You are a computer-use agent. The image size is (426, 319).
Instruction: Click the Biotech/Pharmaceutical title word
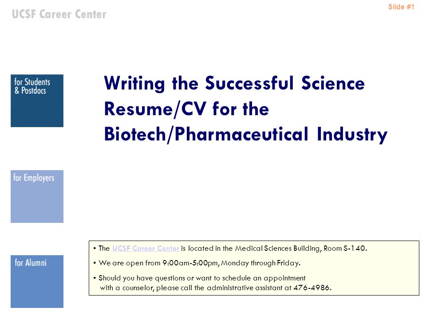point(206,134)
